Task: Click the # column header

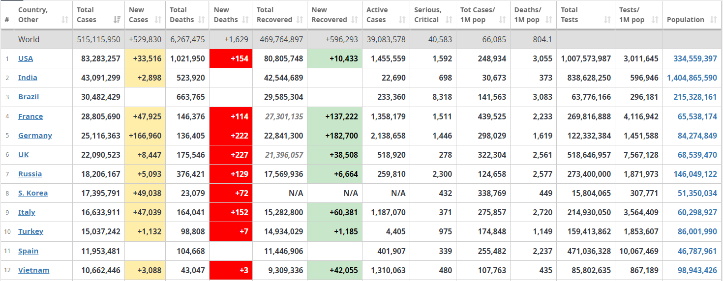Action: [7, 15]
